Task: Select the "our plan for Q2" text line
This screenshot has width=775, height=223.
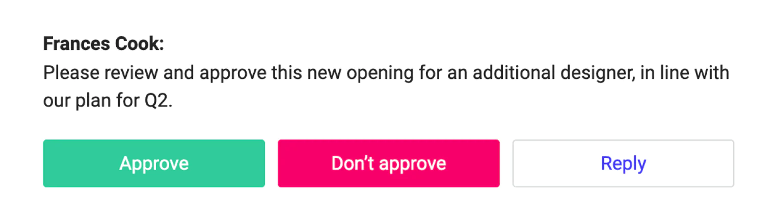Action: coord(108,101)
